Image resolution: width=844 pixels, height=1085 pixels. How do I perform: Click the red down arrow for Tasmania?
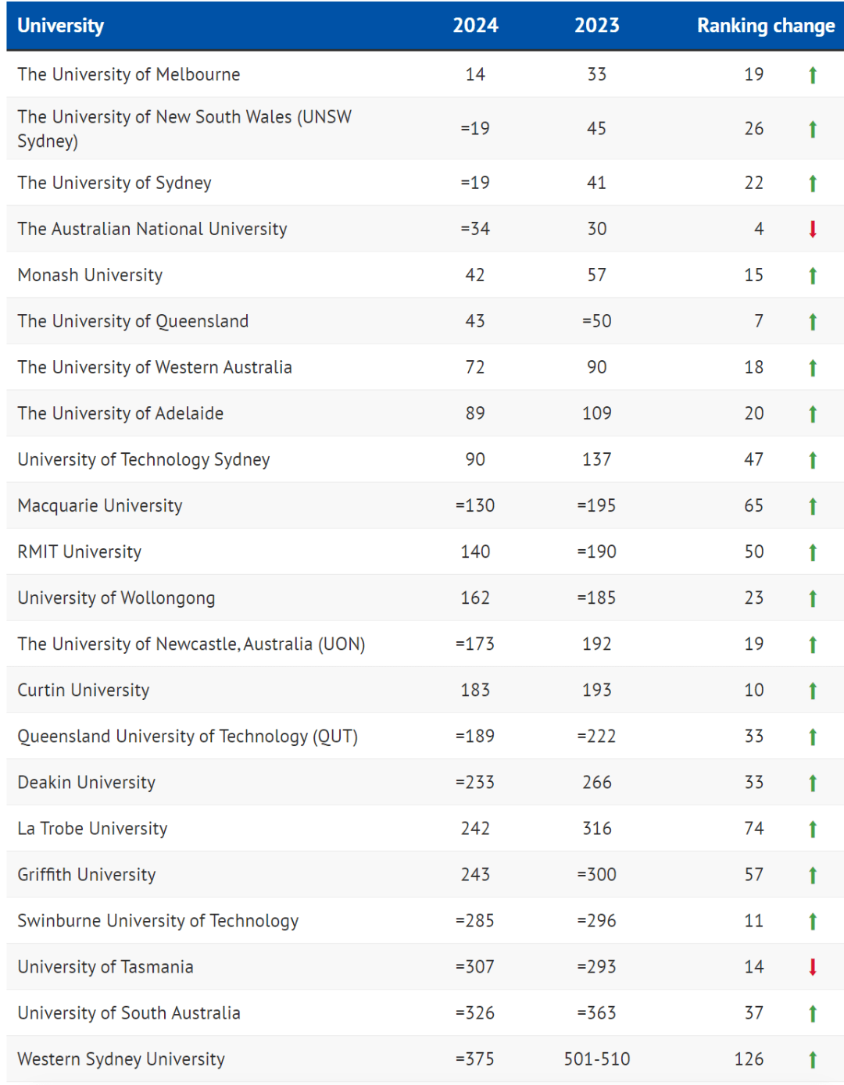coord(813,967)
